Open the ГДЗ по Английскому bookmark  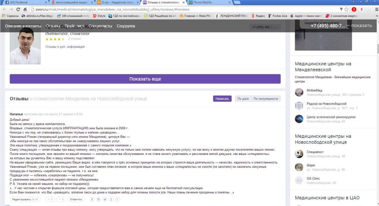click(x=124, y=16)
